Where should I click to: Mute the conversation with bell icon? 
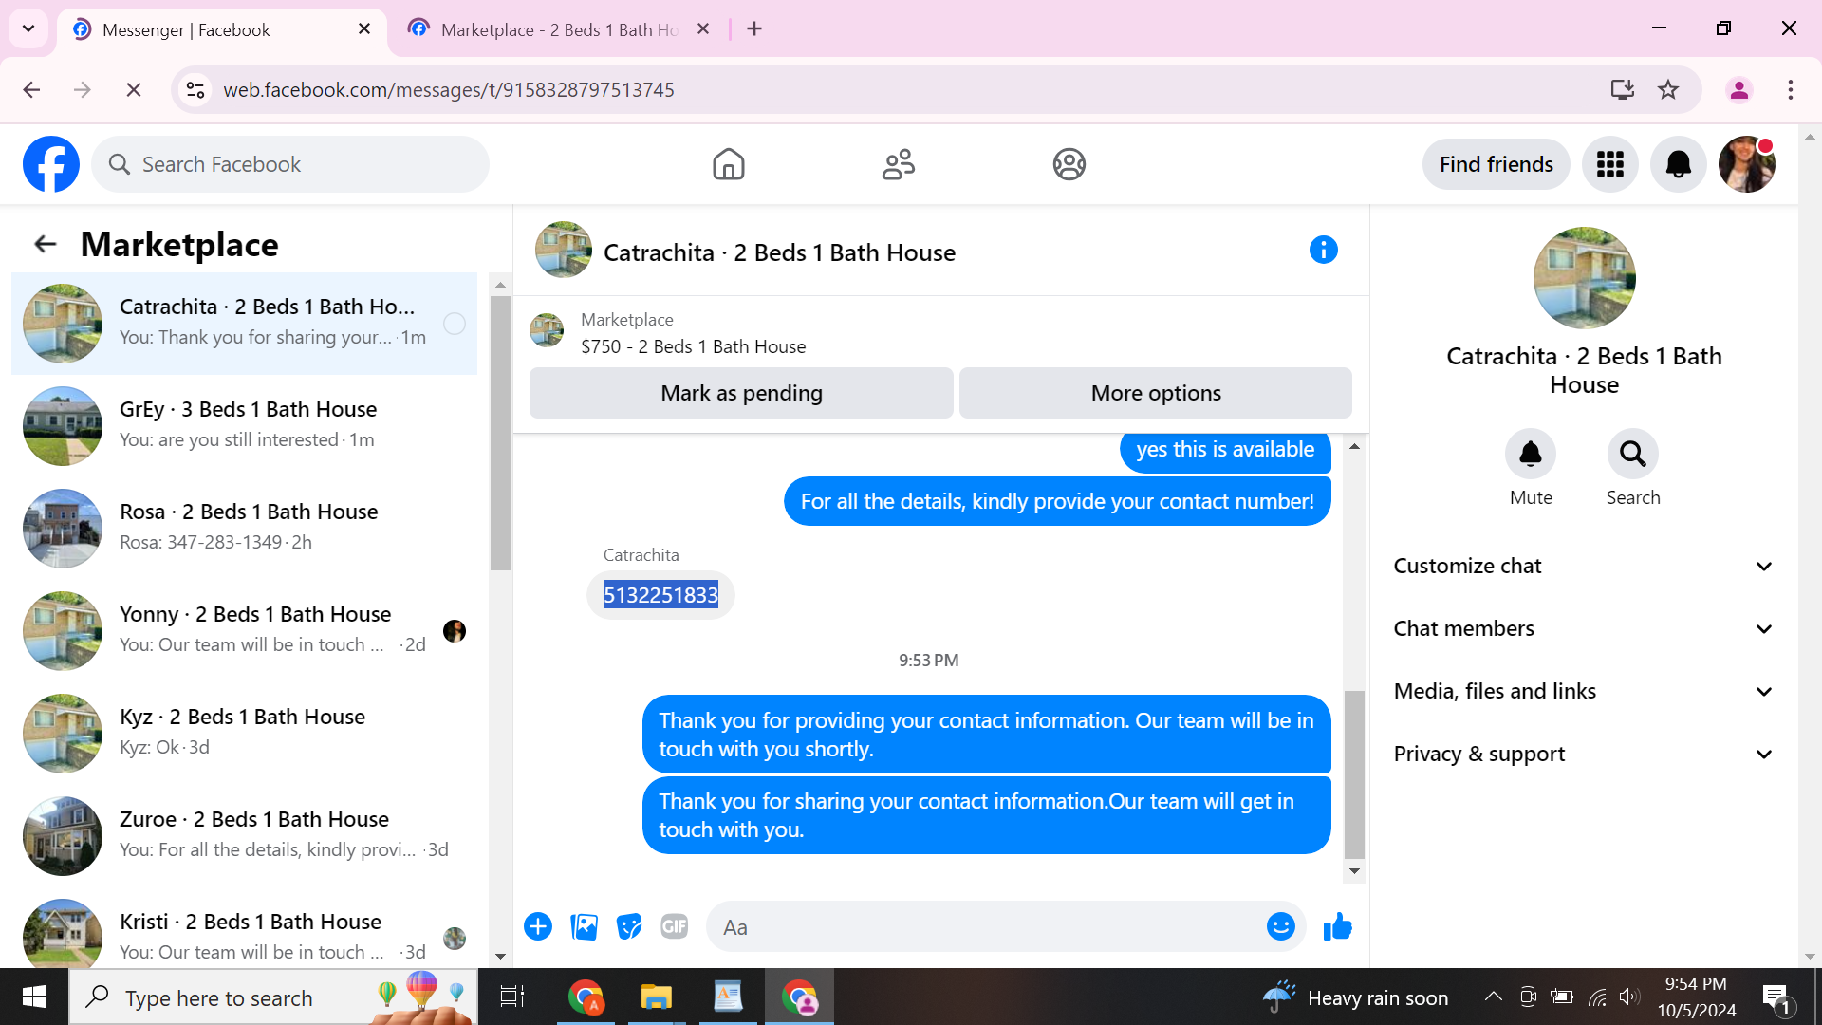click(x=1531, y=455)
